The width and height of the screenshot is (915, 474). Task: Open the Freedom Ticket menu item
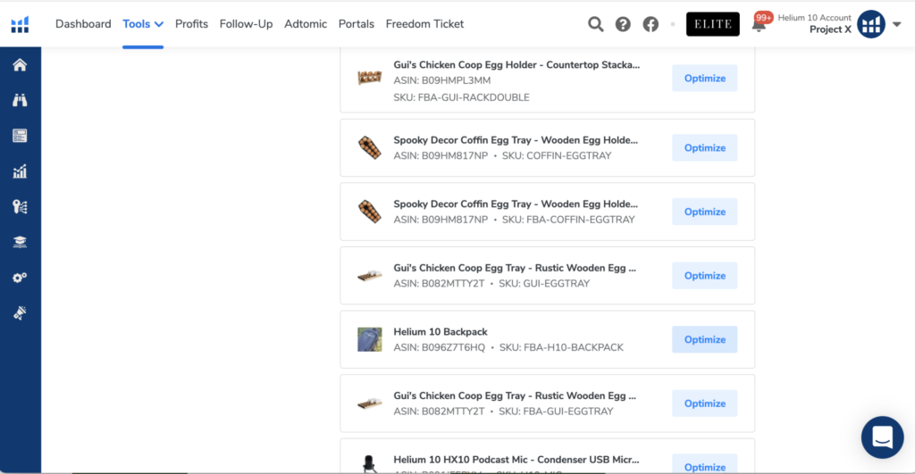pos(424,24)
